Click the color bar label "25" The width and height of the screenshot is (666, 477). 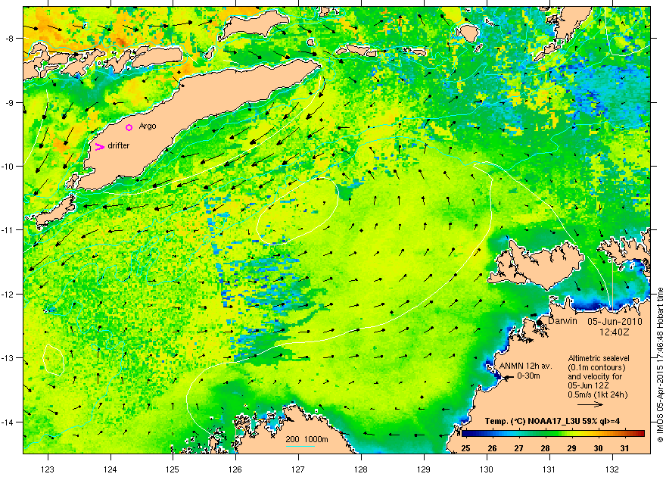[466, 448]
